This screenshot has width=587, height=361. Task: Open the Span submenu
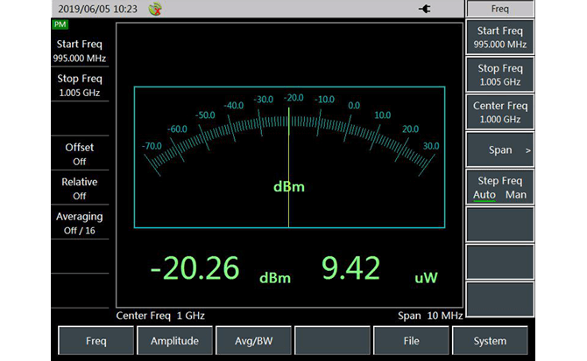[499, 149]
